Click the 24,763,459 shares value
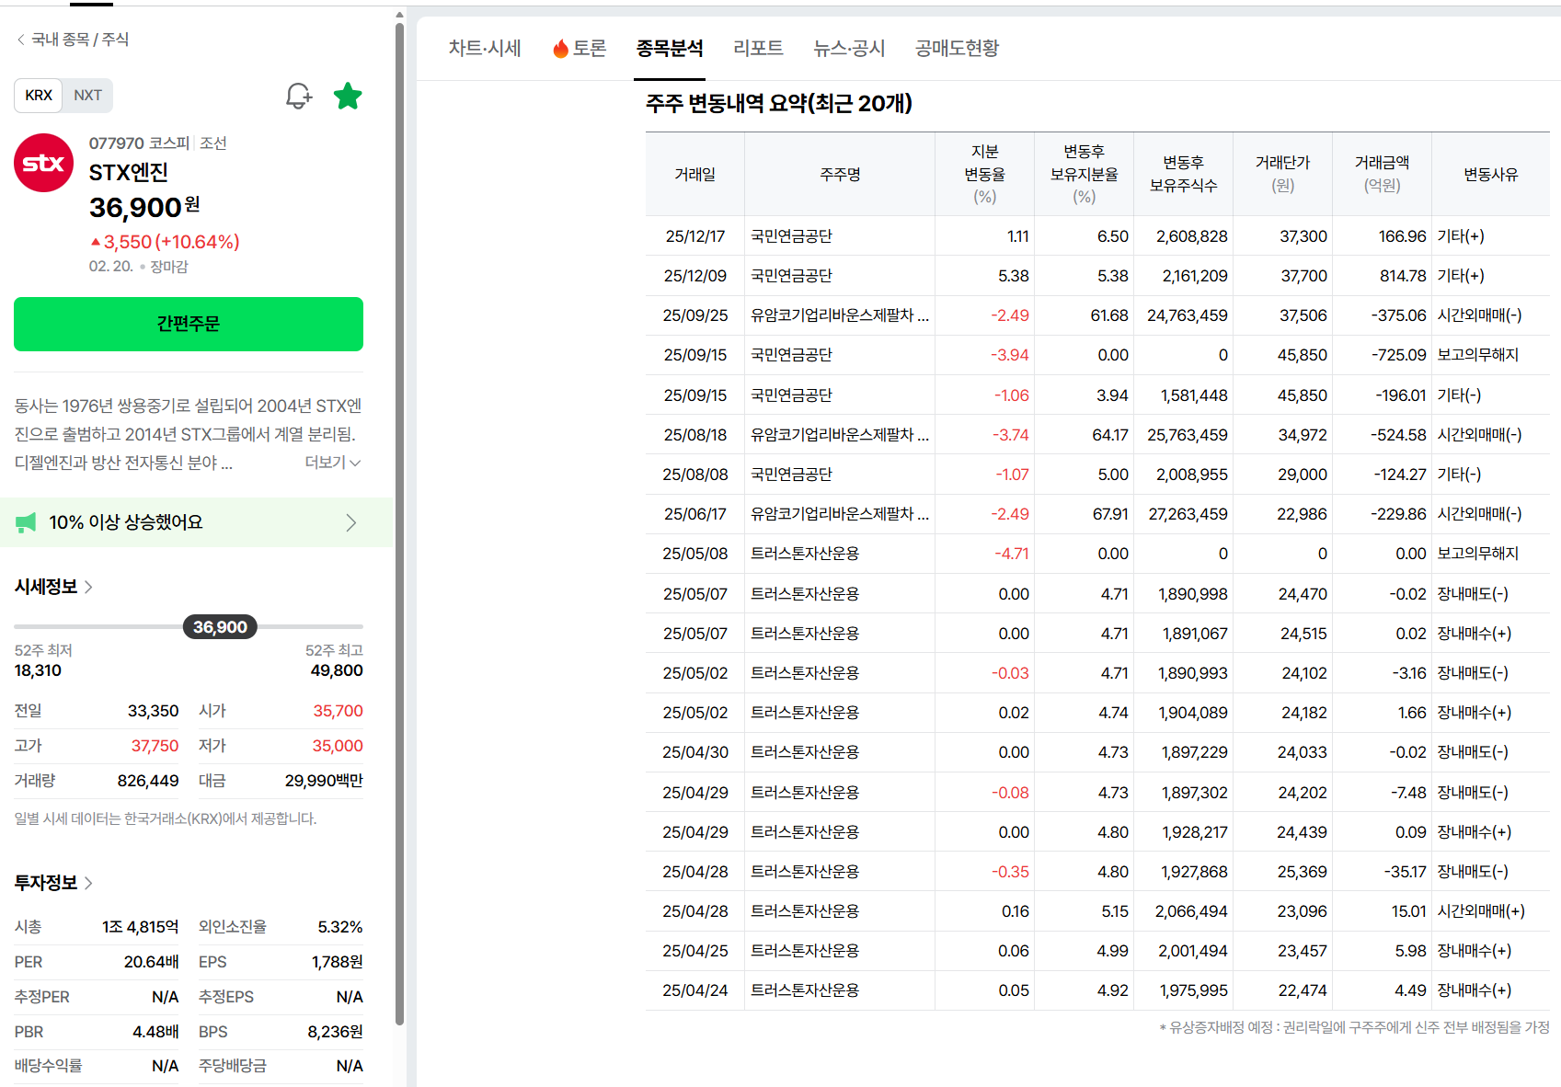 pos(1187,315)
